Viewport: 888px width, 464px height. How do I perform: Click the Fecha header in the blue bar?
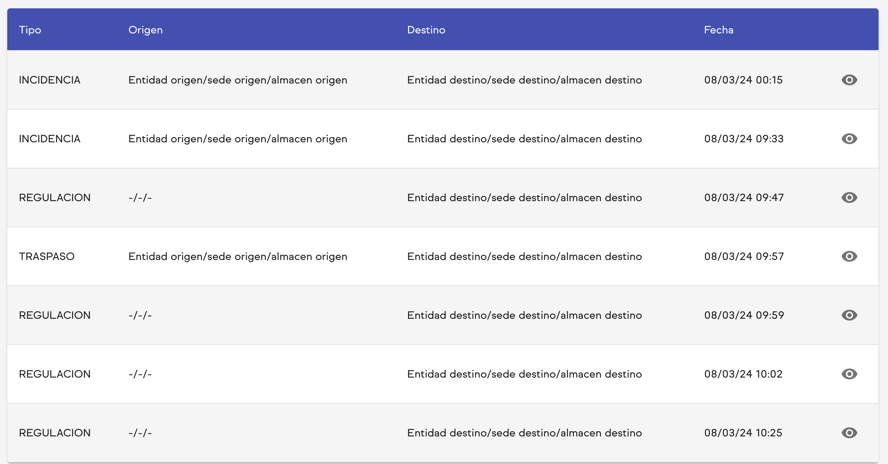718,30
